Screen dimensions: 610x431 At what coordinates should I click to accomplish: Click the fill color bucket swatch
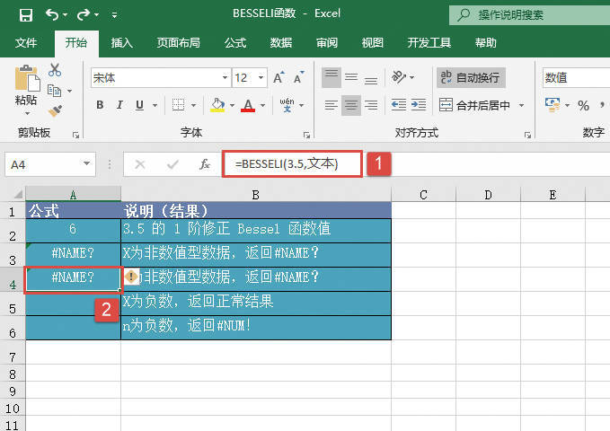click(217, 105)
